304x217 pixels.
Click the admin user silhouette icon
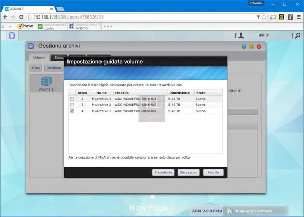tap(241, 35)
